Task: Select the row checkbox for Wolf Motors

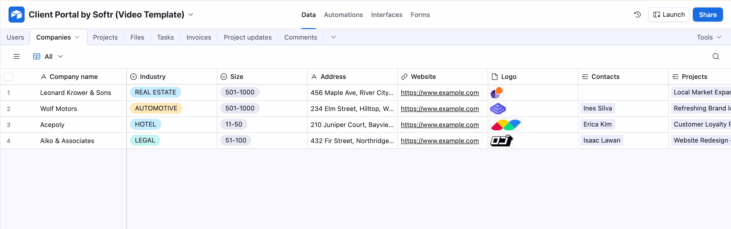Action: [x=9, y=108]
